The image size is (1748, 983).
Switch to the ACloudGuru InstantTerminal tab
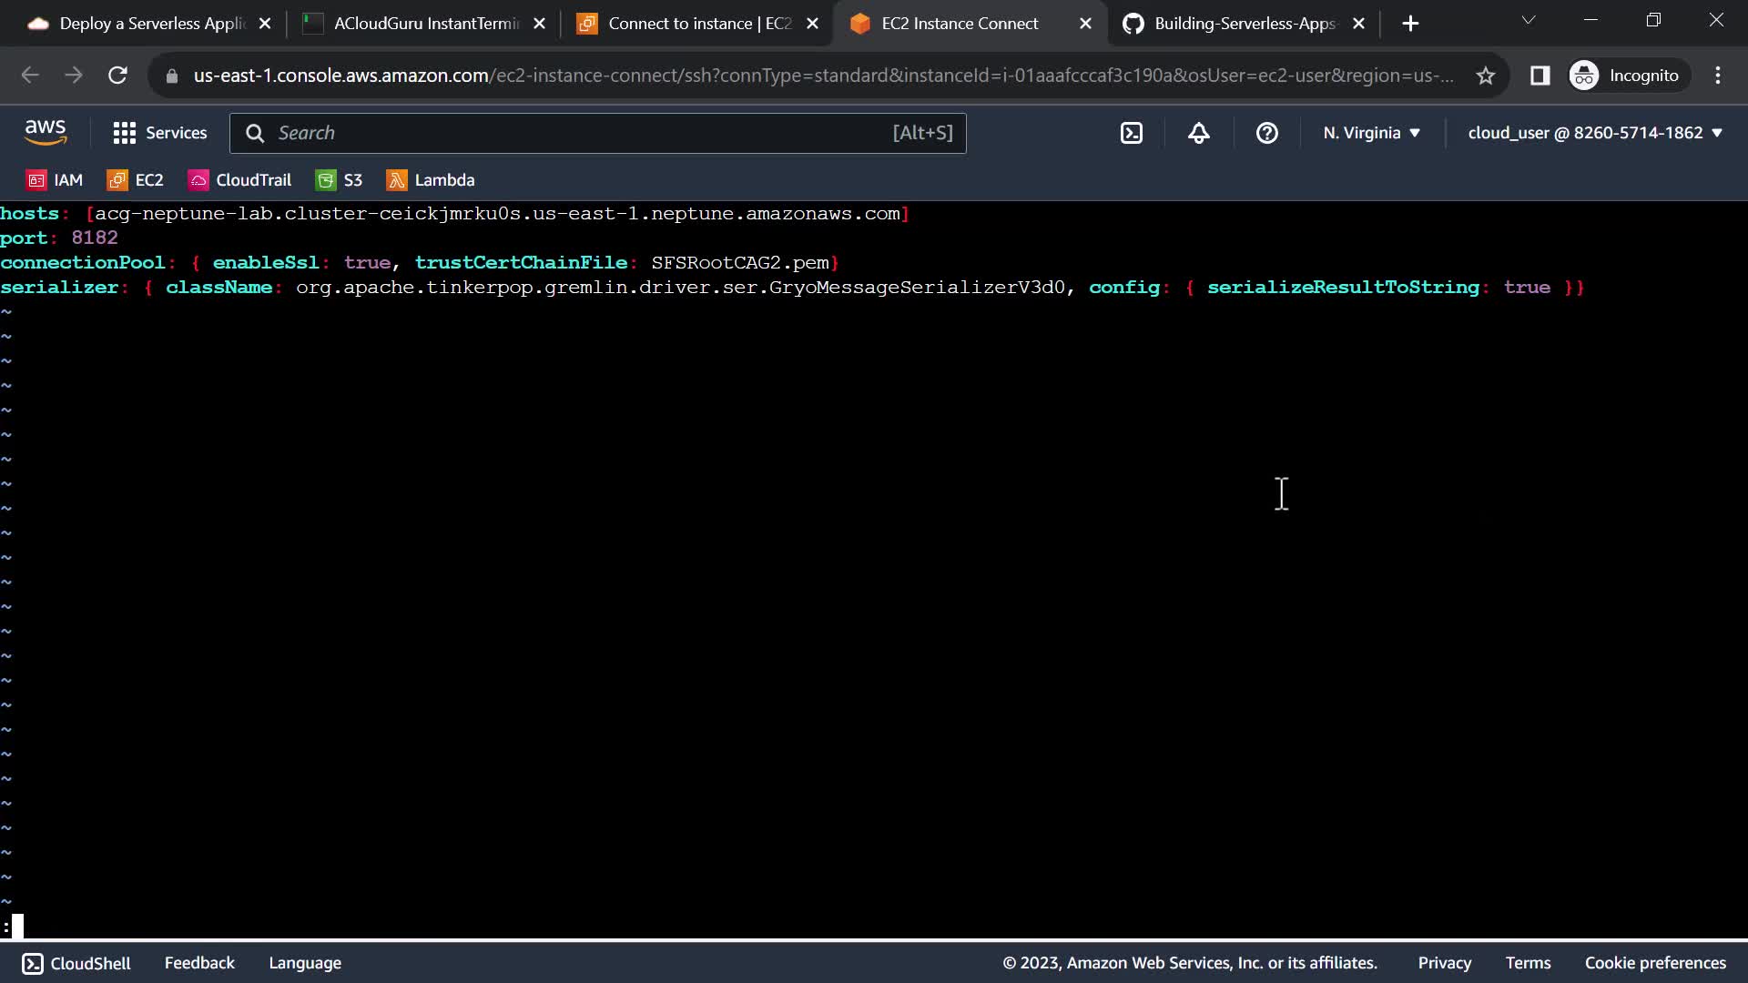(x=424, y=24)
